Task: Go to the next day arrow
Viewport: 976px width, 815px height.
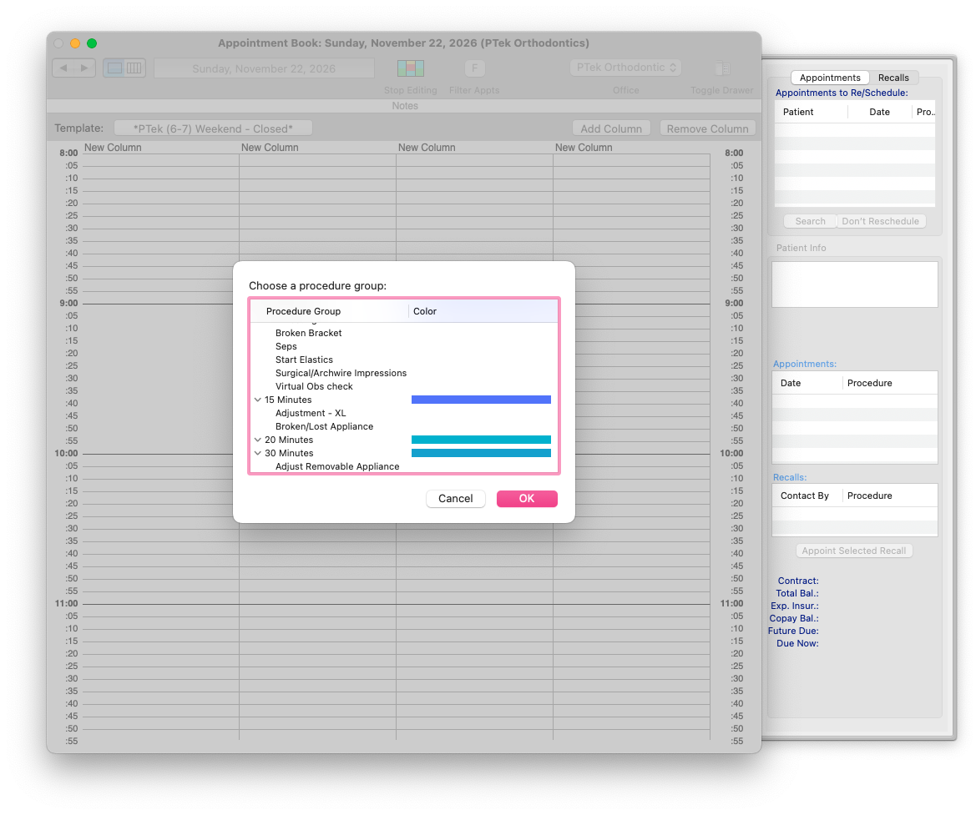Action: (x=84, y=68)
